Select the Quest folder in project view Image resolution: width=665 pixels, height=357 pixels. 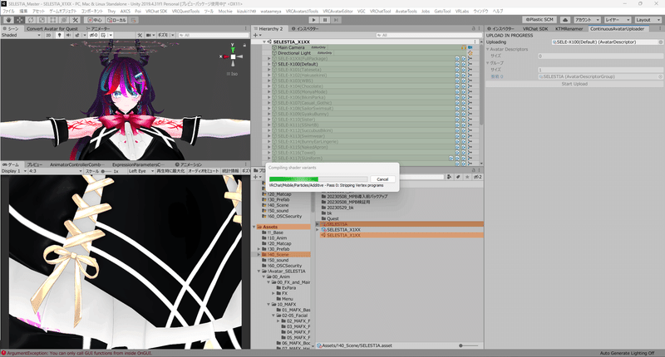tap(333, 218)
